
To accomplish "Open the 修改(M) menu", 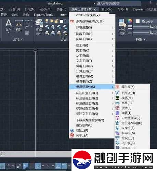I will [x=46, y=9].
